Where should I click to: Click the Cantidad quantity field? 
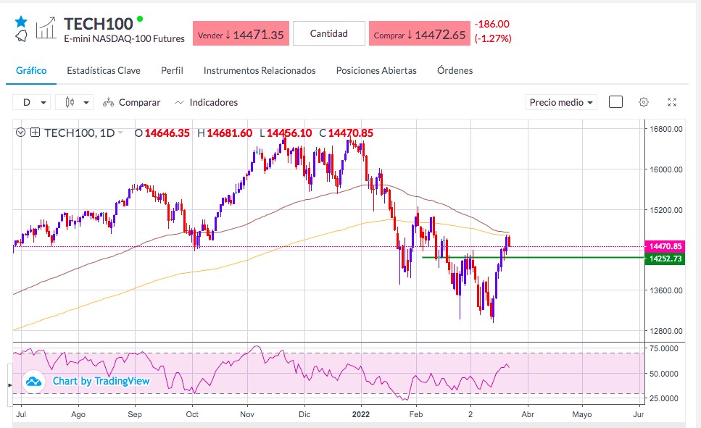coord(329,33)
